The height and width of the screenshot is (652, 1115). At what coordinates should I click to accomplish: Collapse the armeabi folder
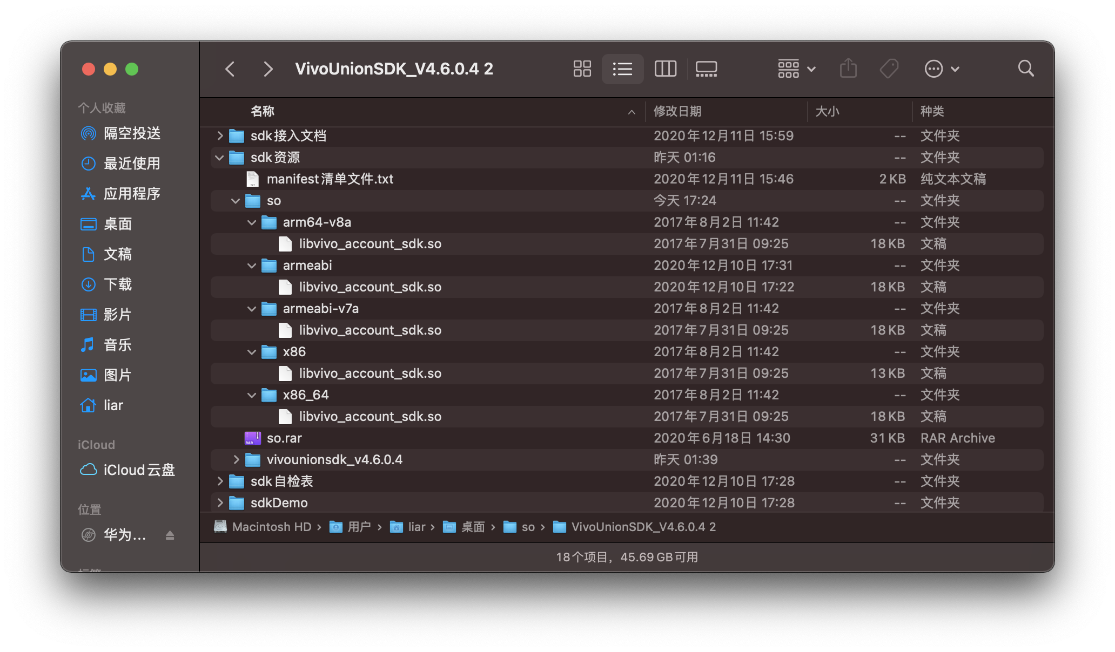pos(252,266)
